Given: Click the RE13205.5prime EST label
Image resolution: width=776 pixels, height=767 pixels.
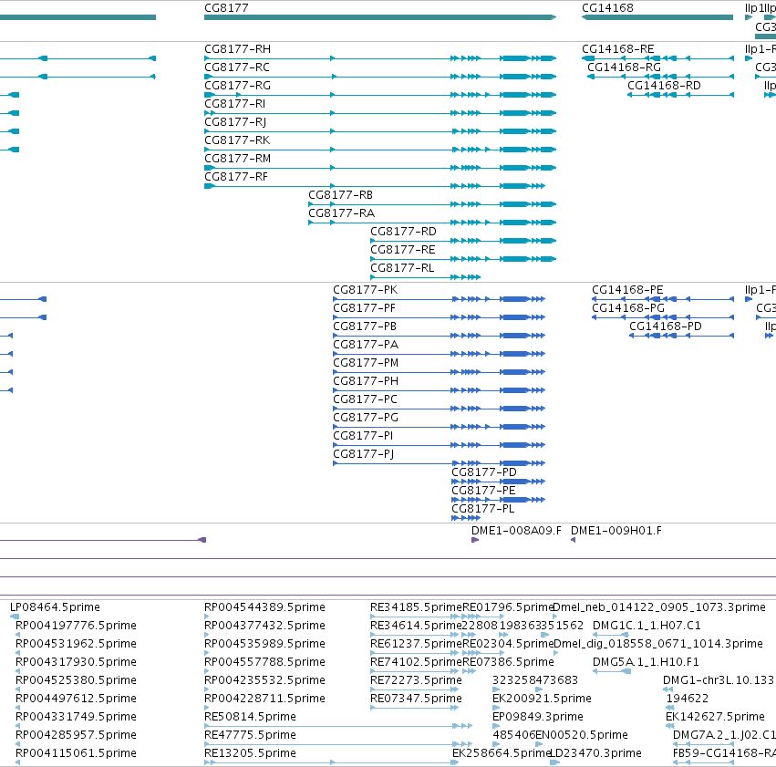Looking at the screenshot, I should click(x=250, y=753).
